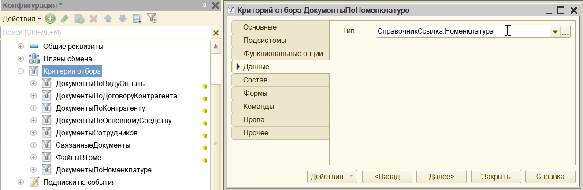The width and height of the screenshot is (583, 190).
Task: Click the Поиск search input field
Action: tap(106, 33)
